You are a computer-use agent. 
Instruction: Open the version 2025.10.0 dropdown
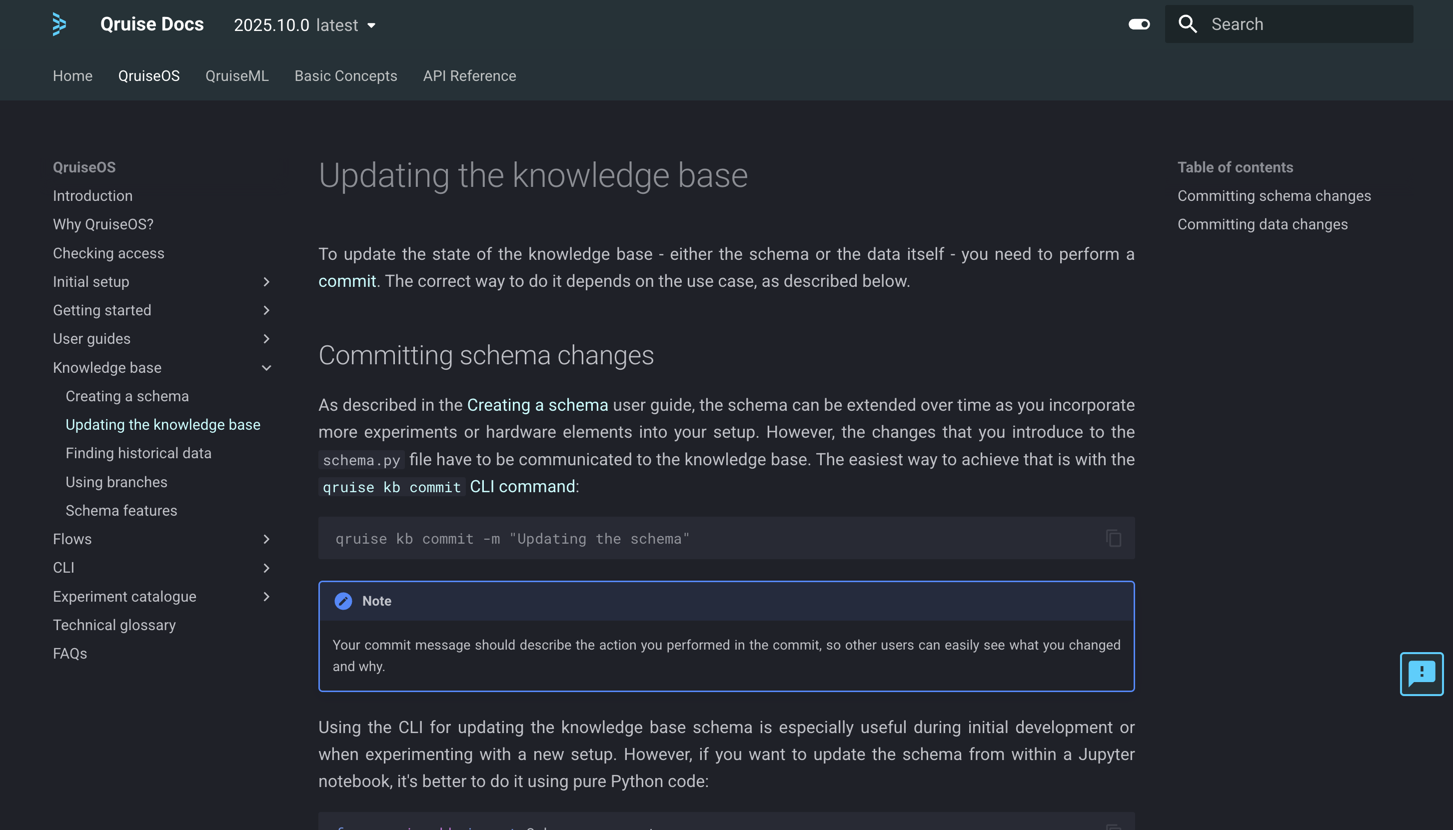pos(305,25)
